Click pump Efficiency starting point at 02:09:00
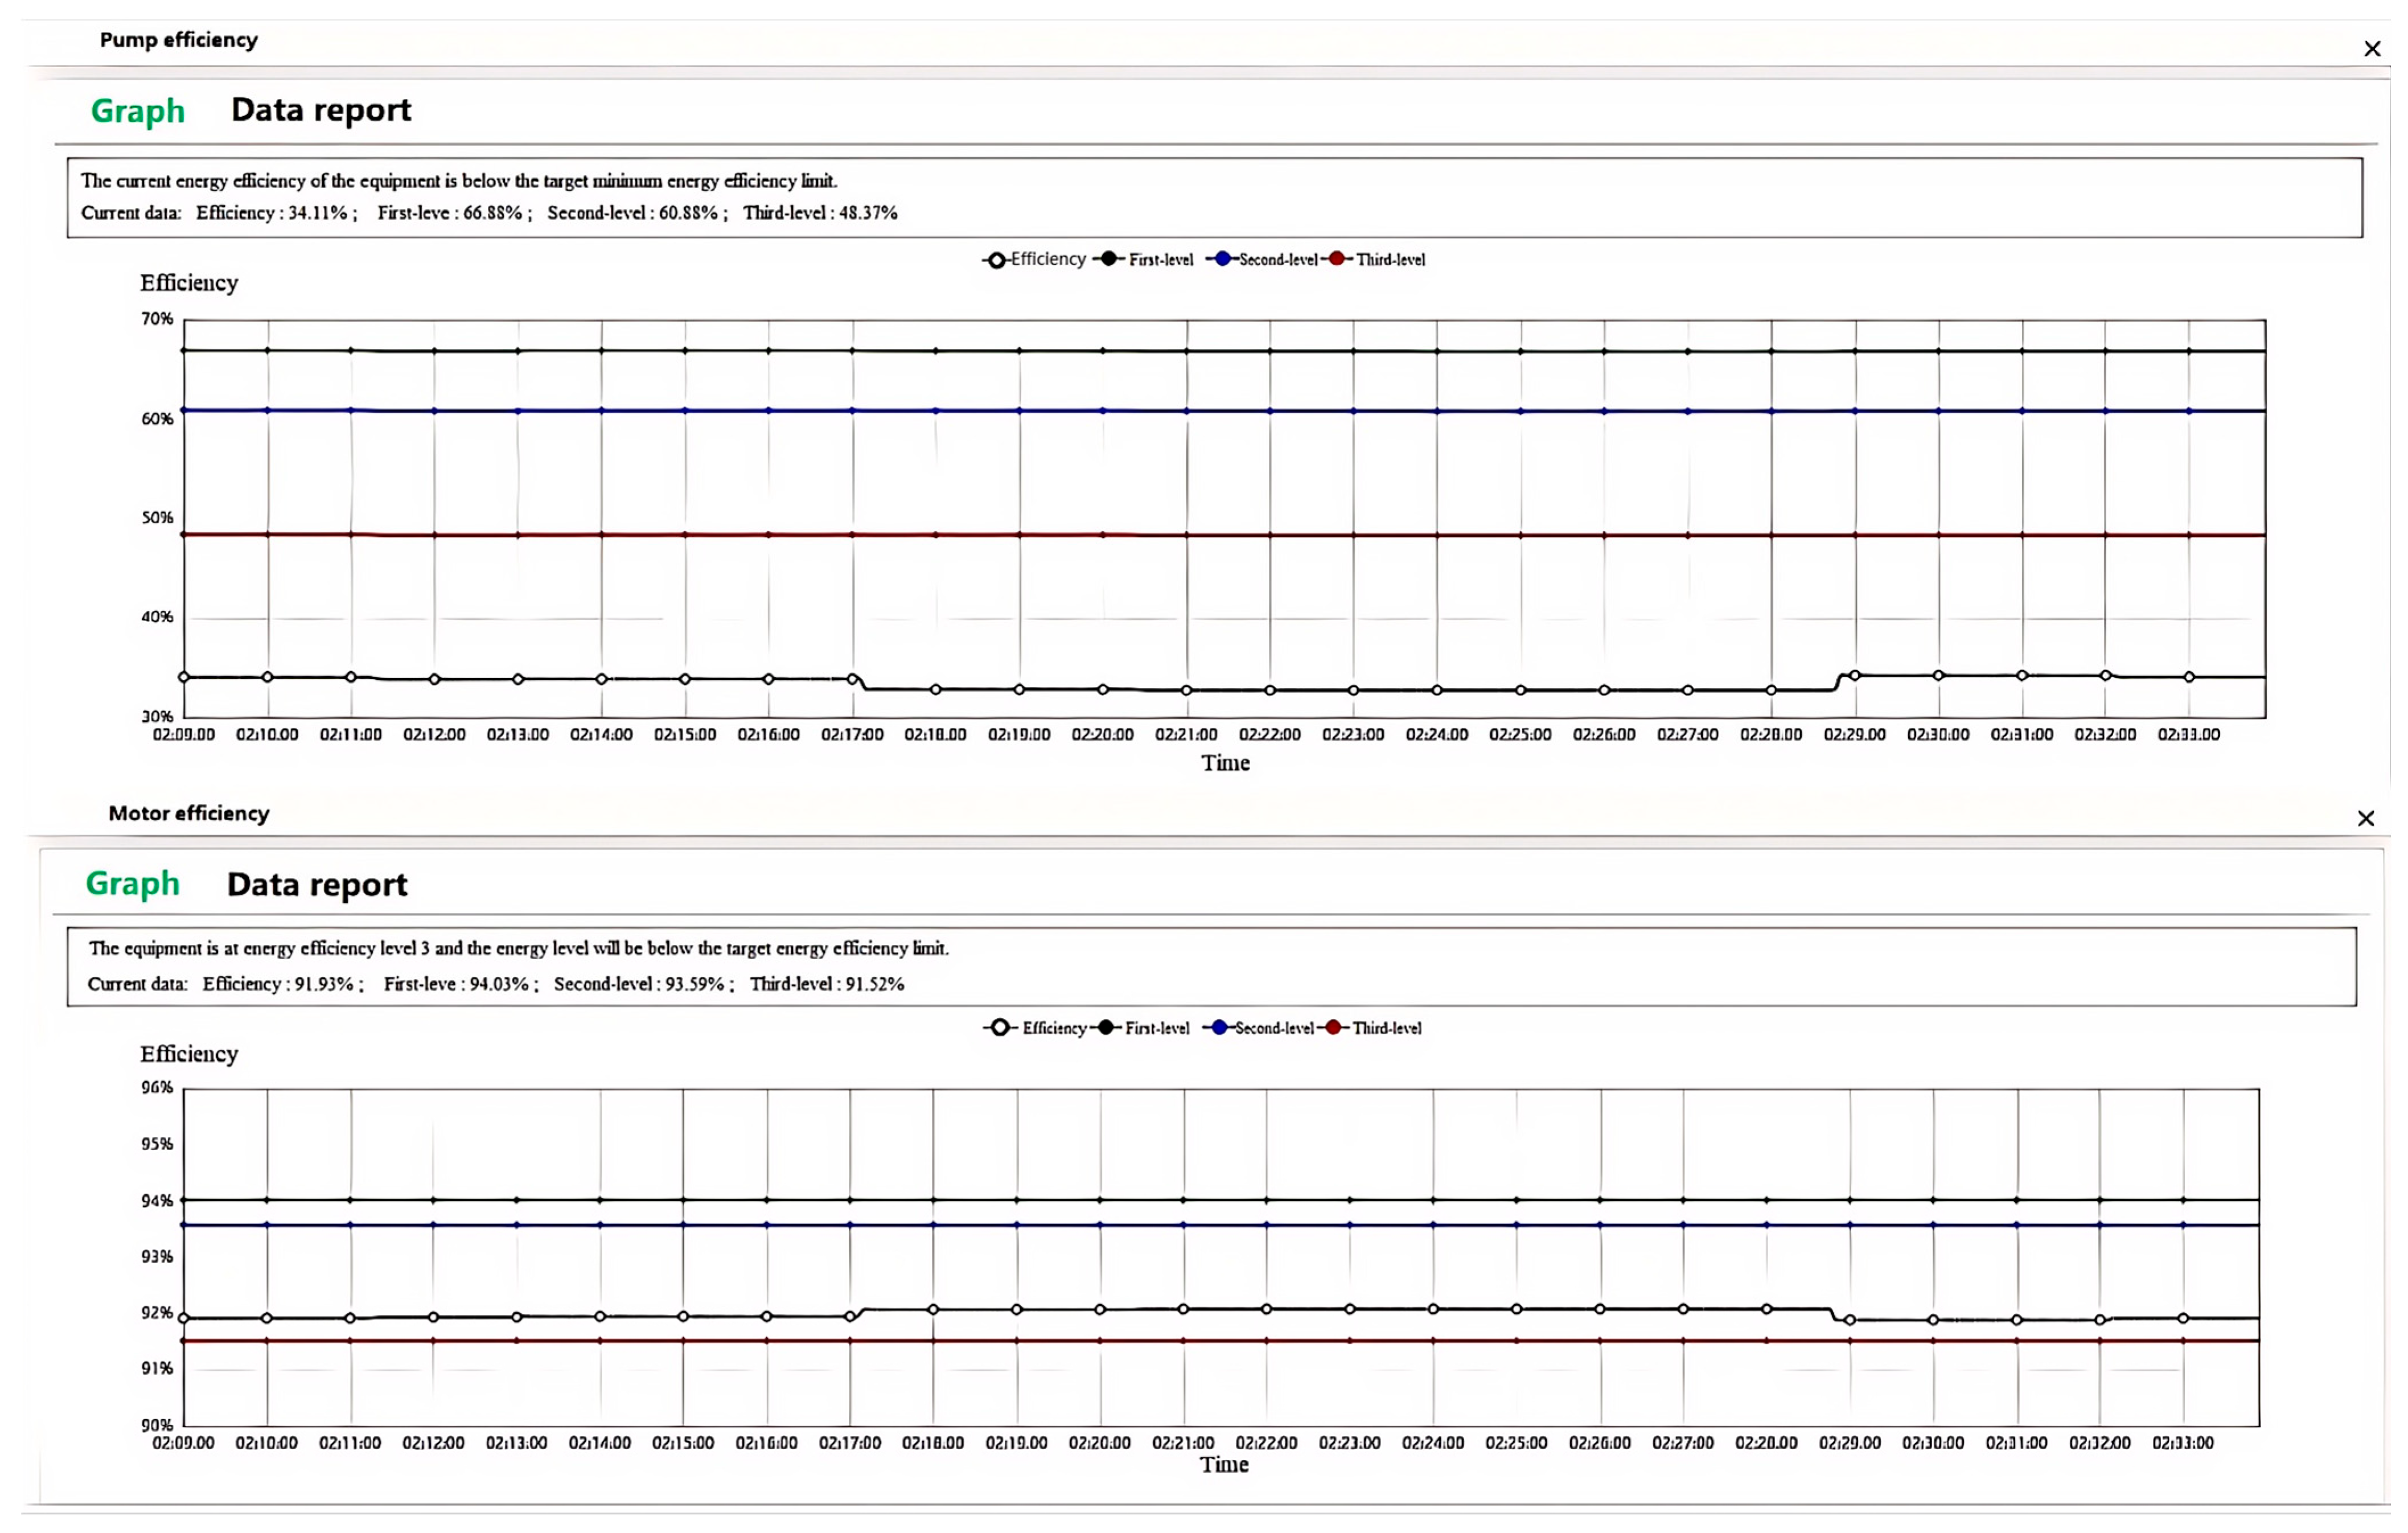The image size is (2408, 1533). (184, 677)
